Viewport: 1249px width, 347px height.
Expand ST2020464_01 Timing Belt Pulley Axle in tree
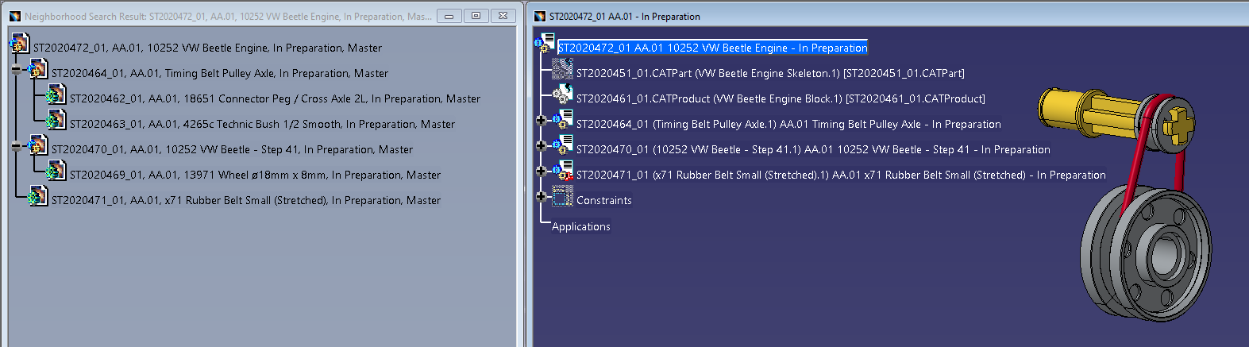pyautogui.click(x=541, y=121)
